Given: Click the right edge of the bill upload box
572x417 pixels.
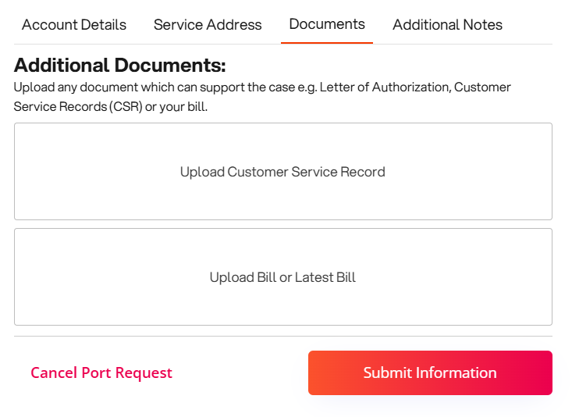Looking at the screenshot, I should pos(552,276).
